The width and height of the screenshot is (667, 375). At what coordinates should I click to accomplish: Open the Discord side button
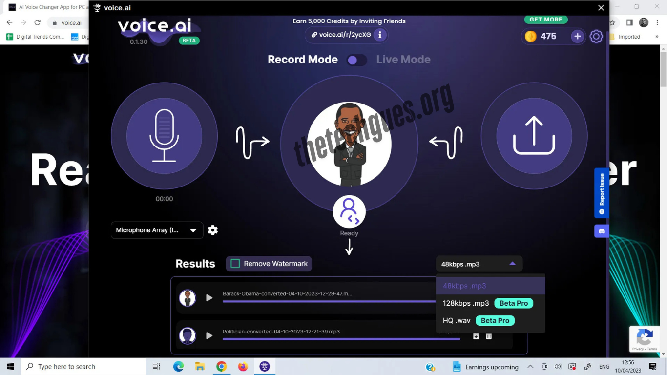[602, 231]
